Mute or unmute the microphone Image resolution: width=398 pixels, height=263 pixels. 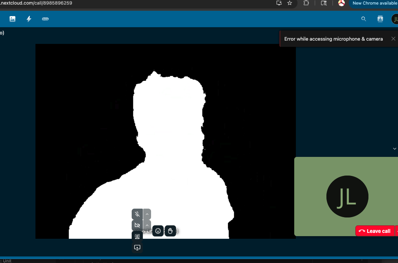[x=137, y=214]
